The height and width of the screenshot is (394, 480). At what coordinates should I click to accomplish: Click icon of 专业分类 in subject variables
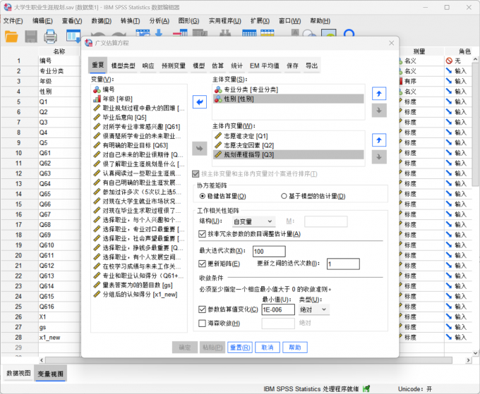[218, 90]
